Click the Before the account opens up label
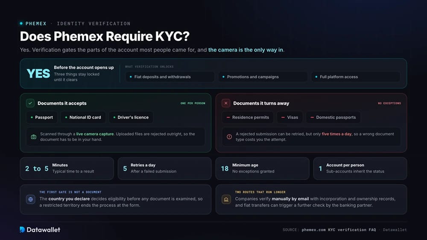 [x=84, y=67]
